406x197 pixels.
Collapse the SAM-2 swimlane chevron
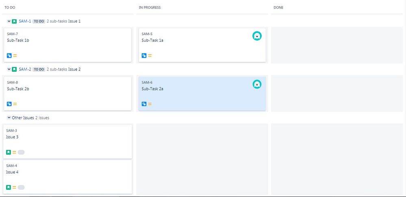point(9,69)
